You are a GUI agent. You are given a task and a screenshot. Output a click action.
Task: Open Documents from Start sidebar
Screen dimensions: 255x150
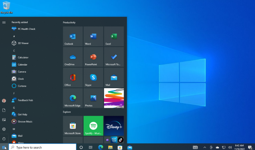click(4, 110)
